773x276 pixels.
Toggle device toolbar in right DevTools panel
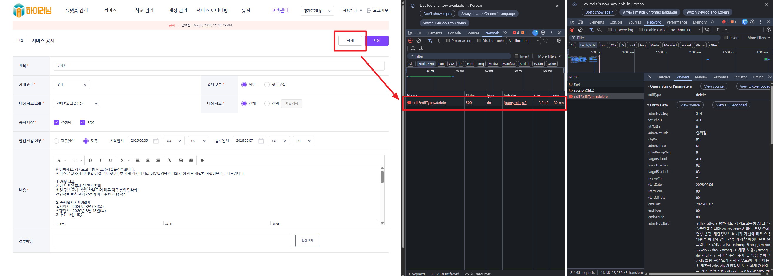(x=580, y=22)
